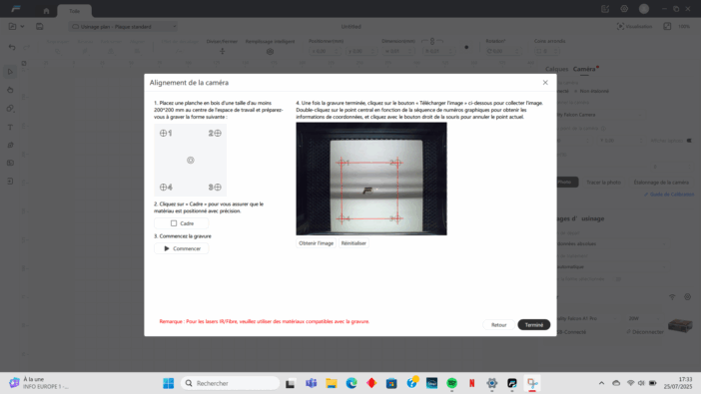
Task: Open the Visualisation preview
Action: coord(634,26)
